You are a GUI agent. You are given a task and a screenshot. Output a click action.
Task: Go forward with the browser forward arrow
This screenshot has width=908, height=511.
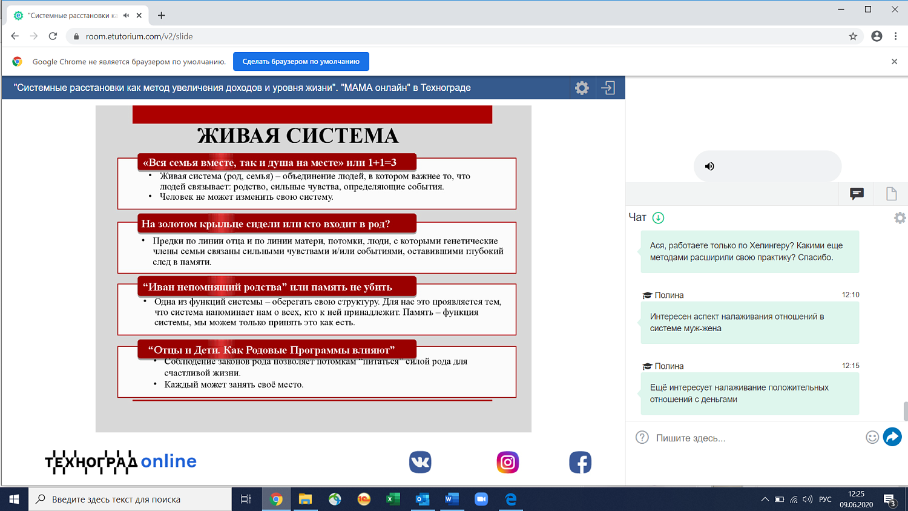click(34, 36)
